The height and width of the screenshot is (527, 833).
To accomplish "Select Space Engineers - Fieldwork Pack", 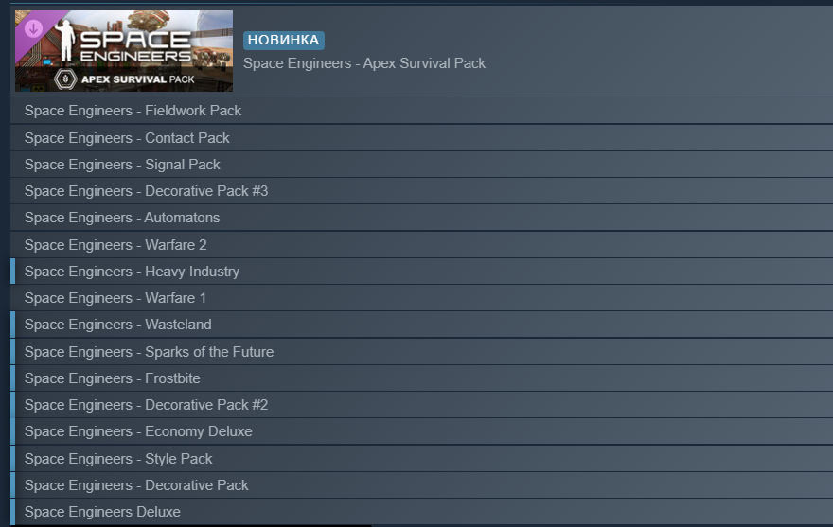I will click(x=422, y=111).
